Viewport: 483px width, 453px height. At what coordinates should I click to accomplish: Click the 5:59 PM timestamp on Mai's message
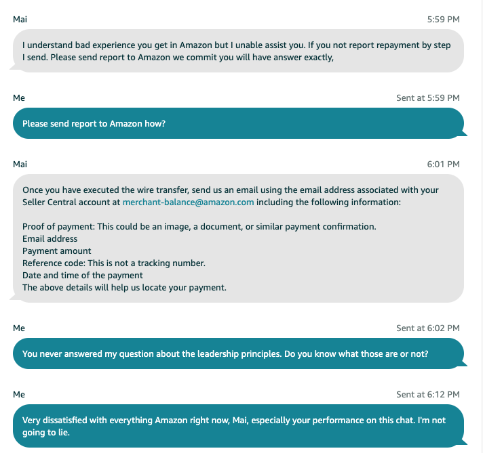[x=443, y=20]
